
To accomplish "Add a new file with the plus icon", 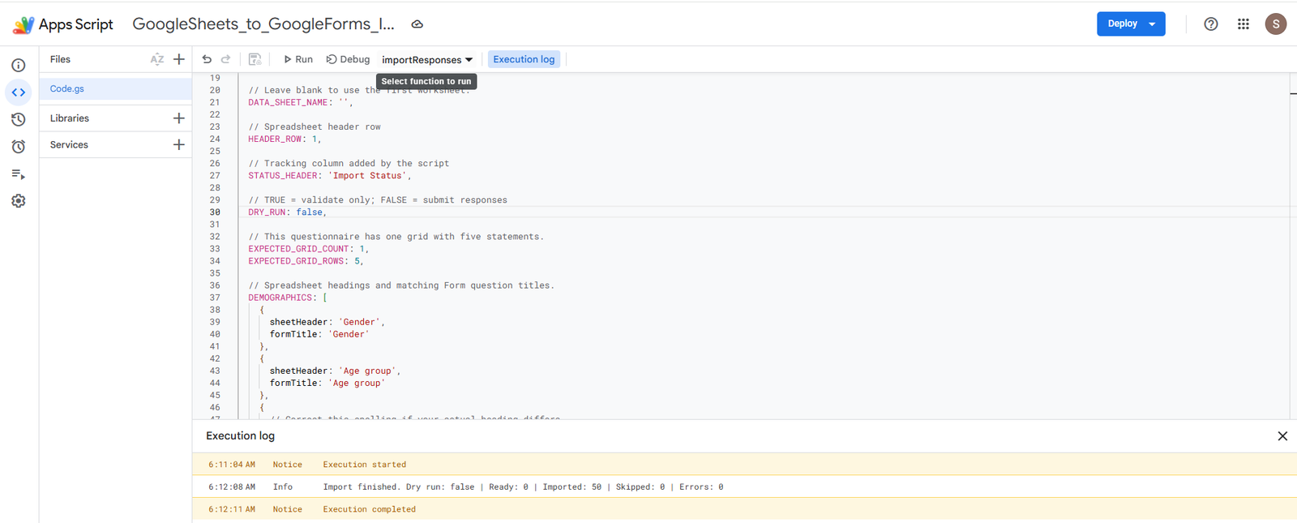I will [179, 59].
